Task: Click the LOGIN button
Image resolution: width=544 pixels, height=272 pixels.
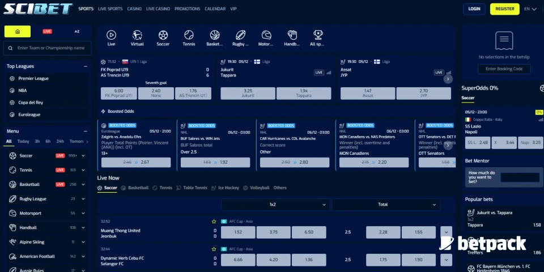Action: (x=474, y=9)
